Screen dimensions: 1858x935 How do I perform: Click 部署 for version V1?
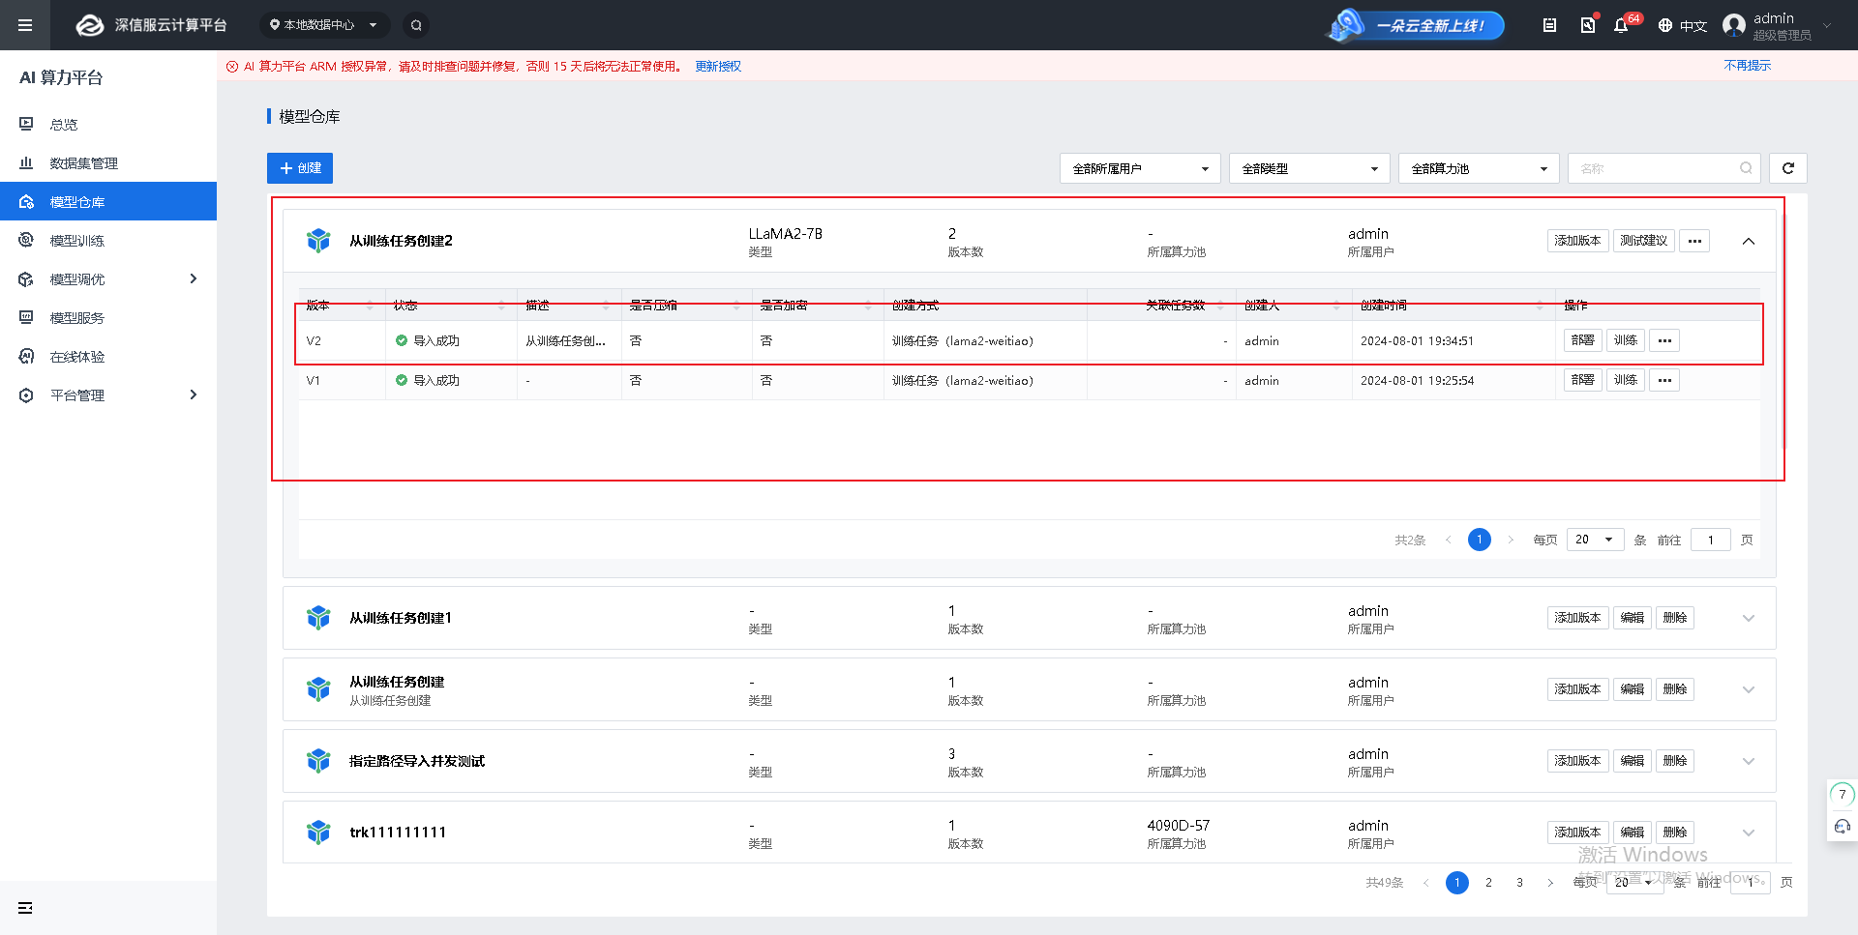[x=1583, y=380]
